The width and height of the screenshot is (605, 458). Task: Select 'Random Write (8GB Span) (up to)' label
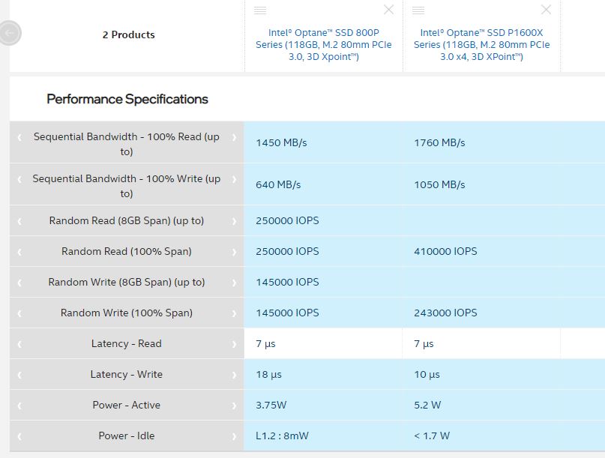pyautogui.click(x=127, y=282)
